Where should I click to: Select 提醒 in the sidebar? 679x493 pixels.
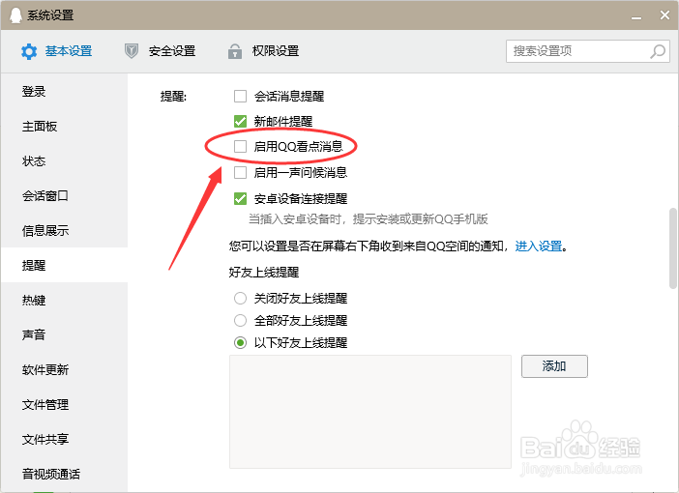point(64,265)
